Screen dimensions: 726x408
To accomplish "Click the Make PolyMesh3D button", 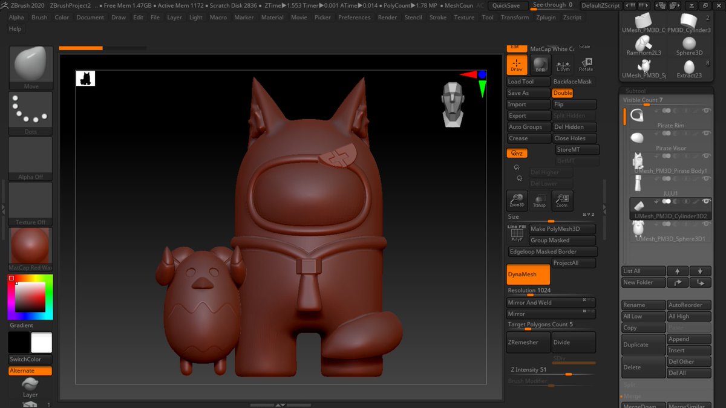I will (x=562, y=229).
